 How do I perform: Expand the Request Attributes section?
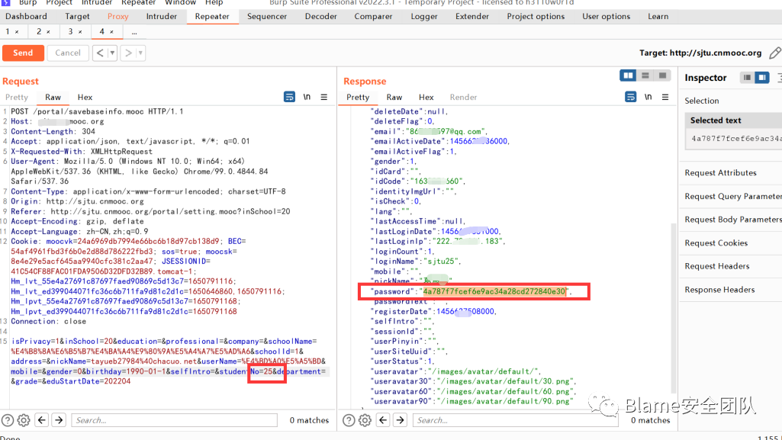point(720,173)
